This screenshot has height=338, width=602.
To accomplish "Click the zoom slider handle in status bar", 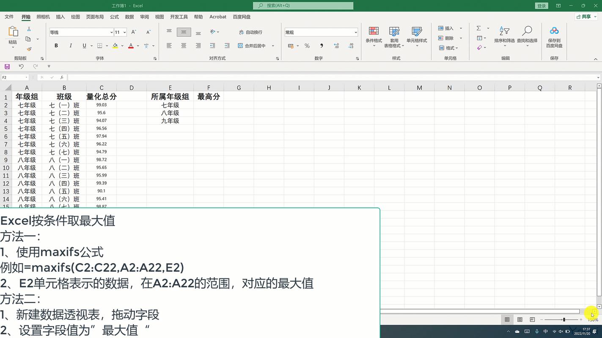I will pos(564,320).
